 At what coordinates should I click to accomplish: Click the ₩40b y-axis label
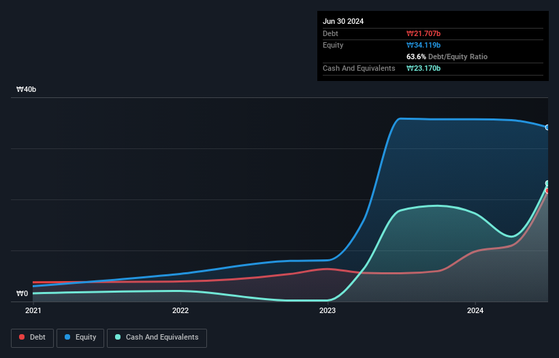[26, 89]
